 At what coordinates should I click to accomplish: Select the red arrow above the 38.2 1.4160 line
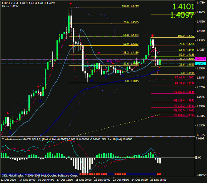[x=99, y=53]
